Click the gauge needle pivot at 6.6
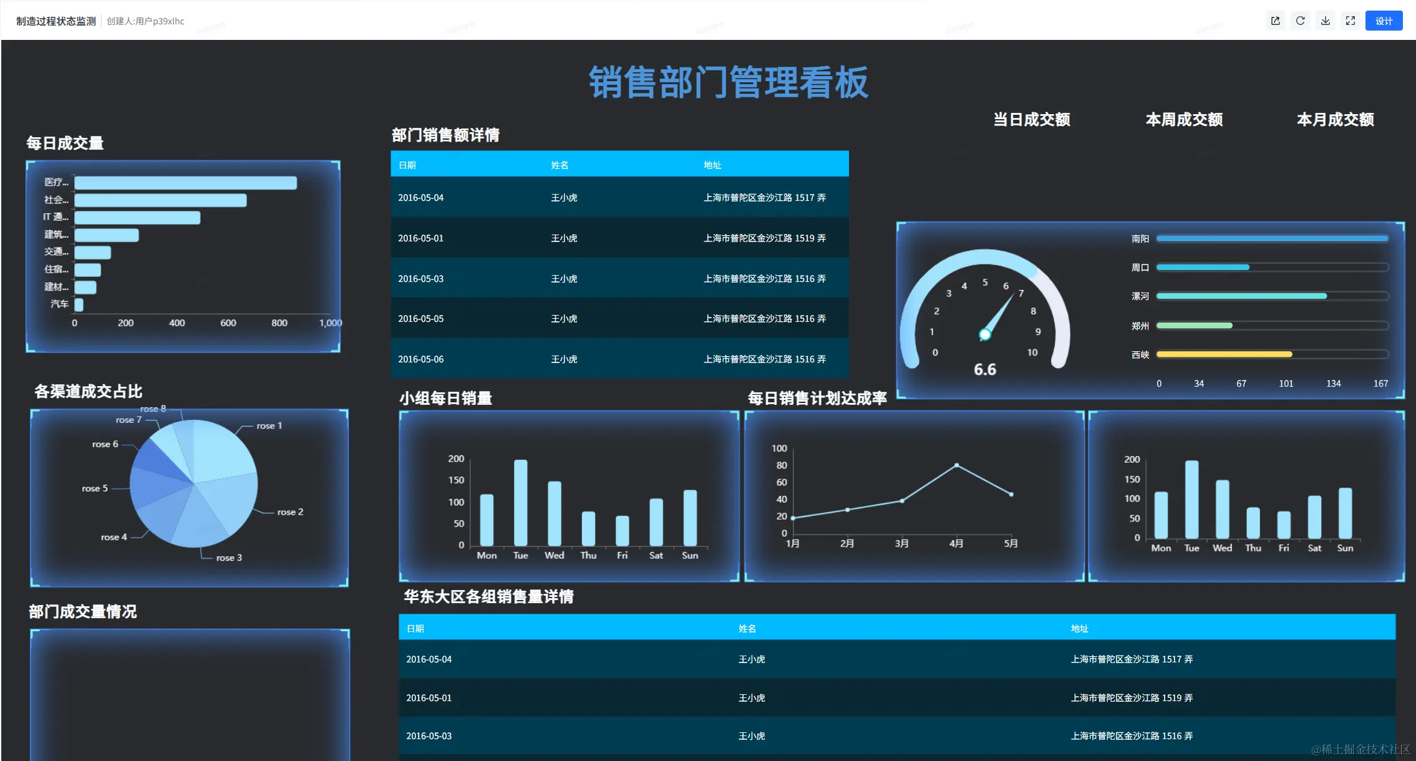Image resolution: width=1416 pixels, height=761 pixels. (984, 335)
